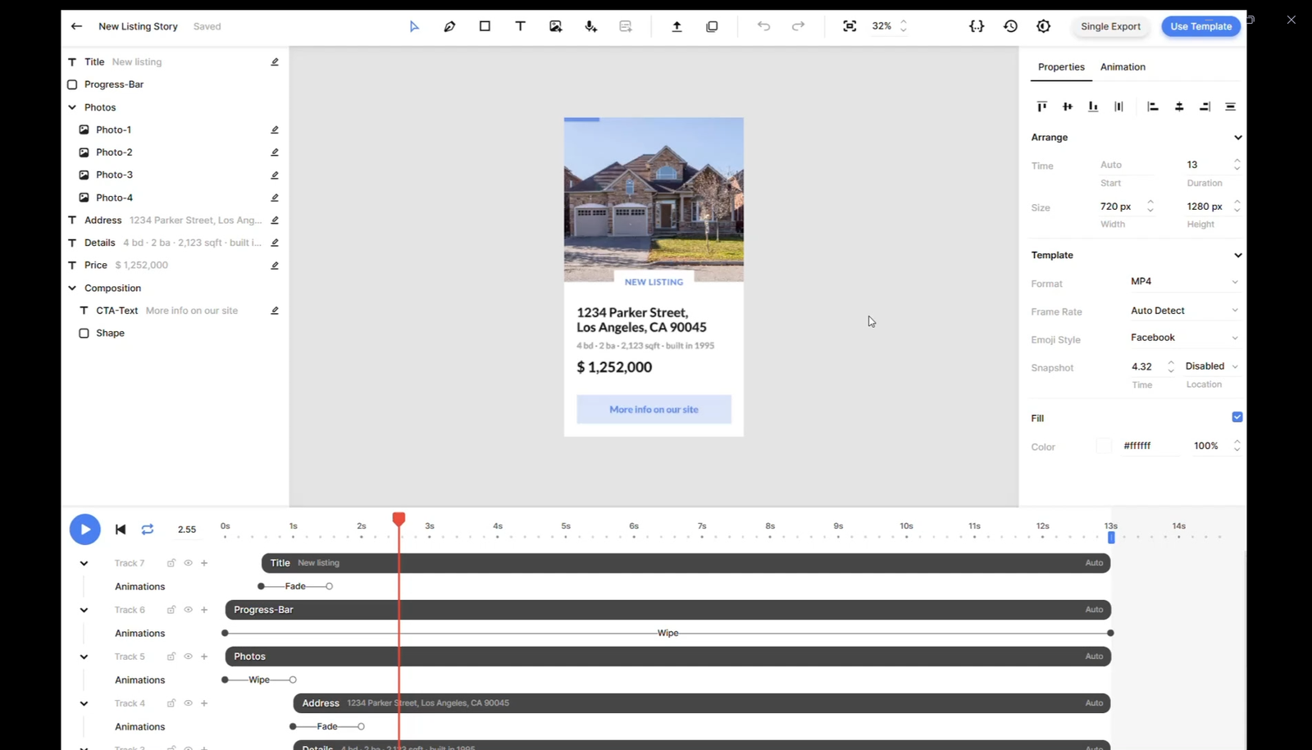1312x750 pixels.
Task: Click the Use Template button
Action: click(x=1200, y=26)
